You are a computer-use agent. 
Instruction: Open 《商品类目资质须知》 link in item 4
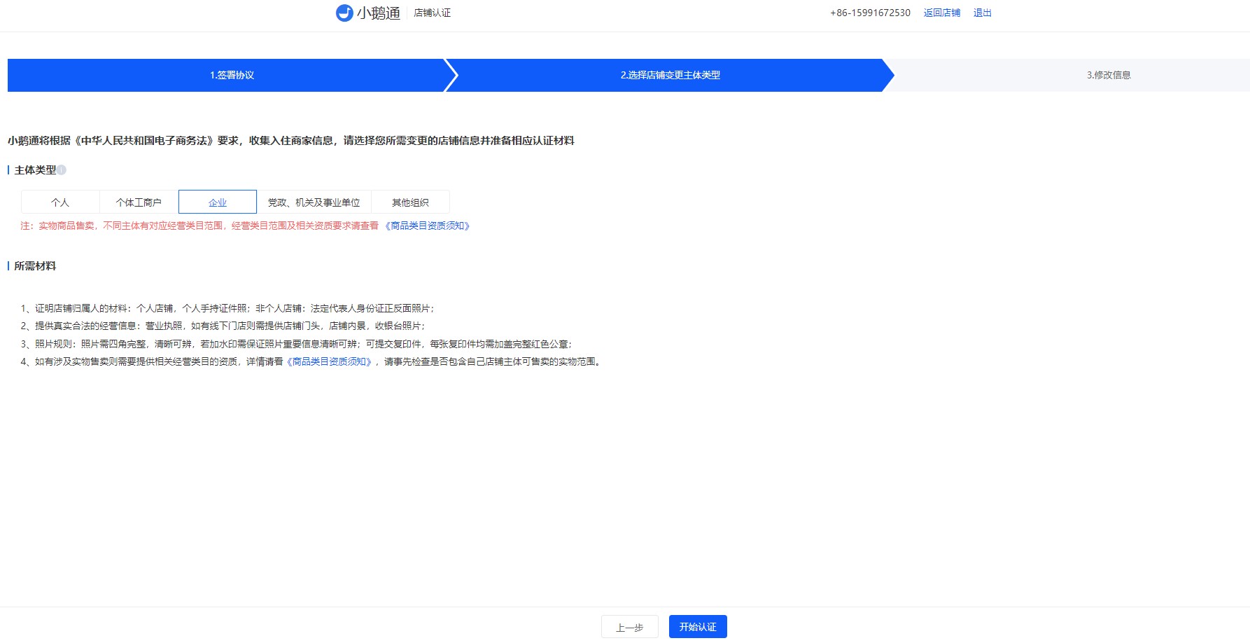tap(329, 361)
